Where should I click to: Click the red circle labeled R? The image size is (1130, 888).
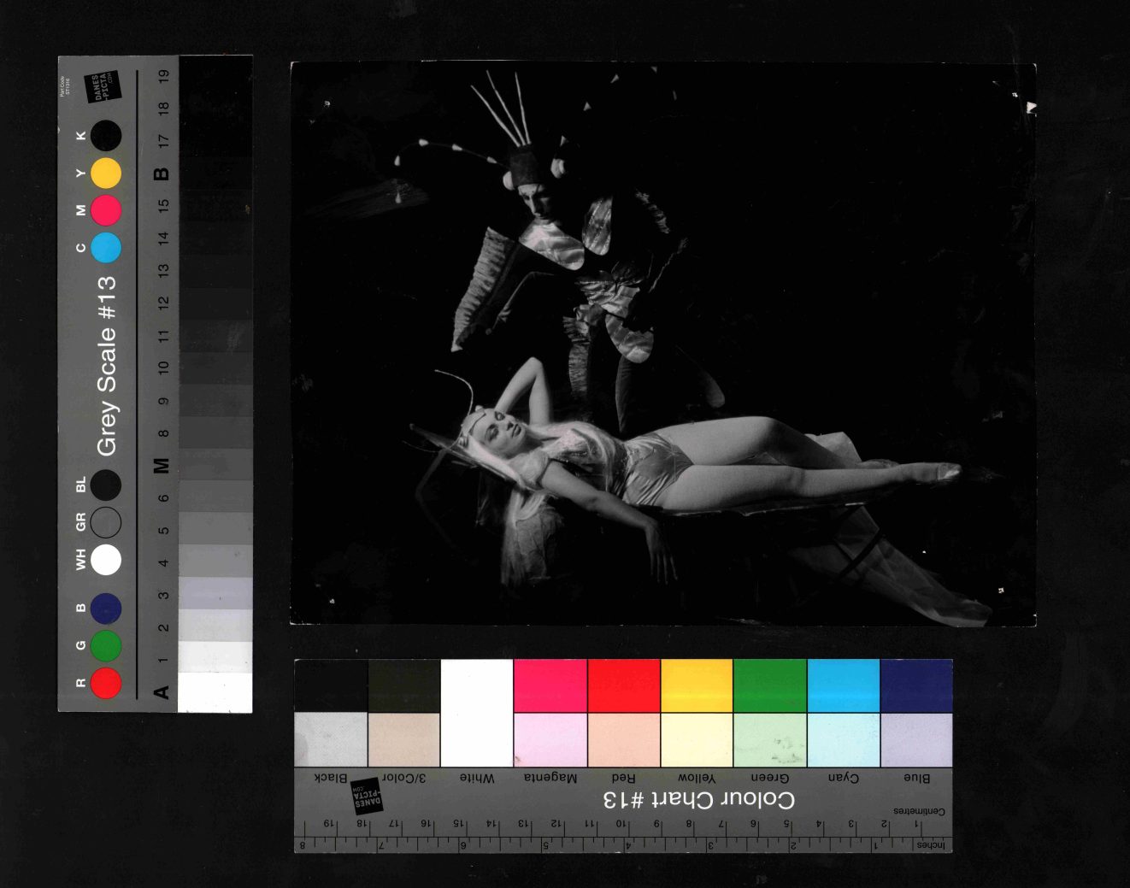pyautogui.click(x=106, y=683)
